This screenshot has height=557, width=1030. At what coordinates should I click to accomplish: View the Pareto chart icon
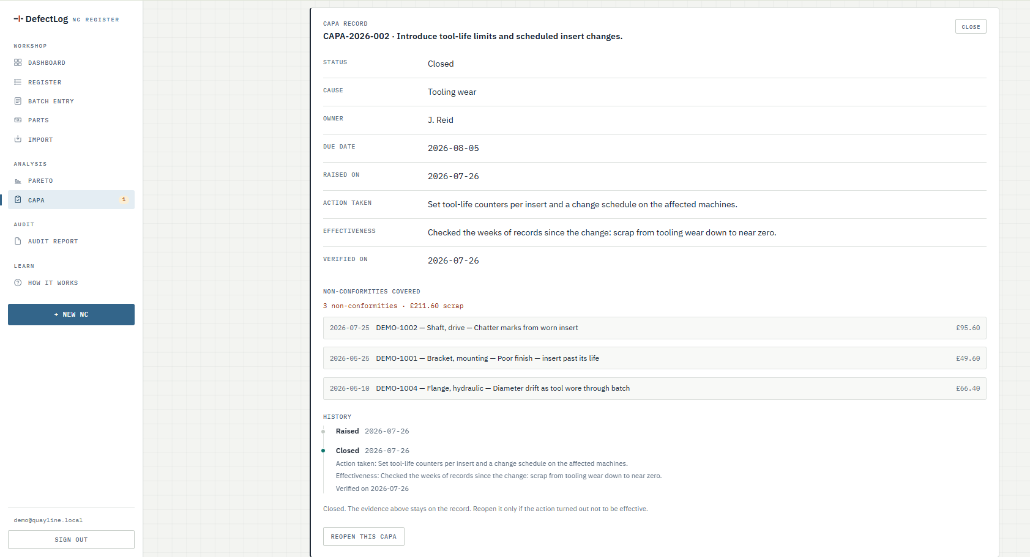click(18, 181)
